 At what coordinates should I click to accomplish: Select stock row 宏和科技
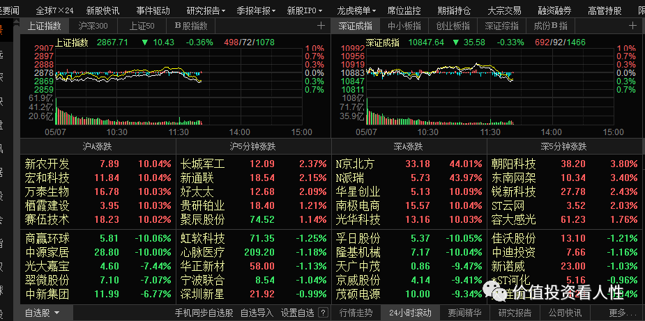98,178
